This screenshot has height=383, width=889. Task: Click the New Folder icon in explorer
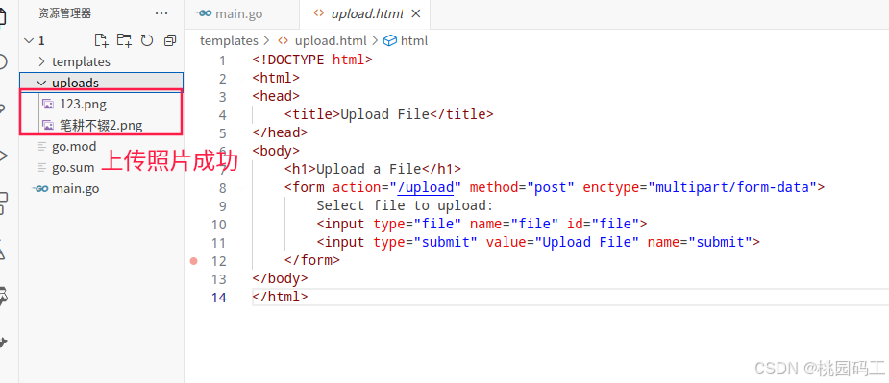point(124,40)
